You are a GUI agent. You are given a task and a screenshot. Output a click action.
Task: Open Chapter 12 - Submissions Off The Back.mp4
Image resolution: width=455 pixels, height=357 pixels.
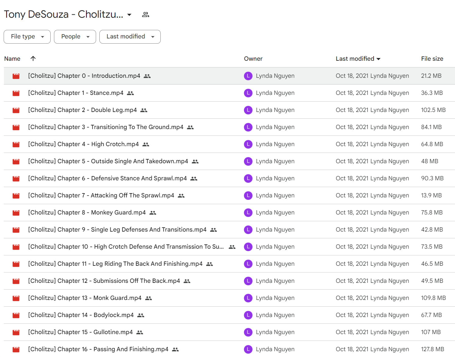[x=104, y=281]
